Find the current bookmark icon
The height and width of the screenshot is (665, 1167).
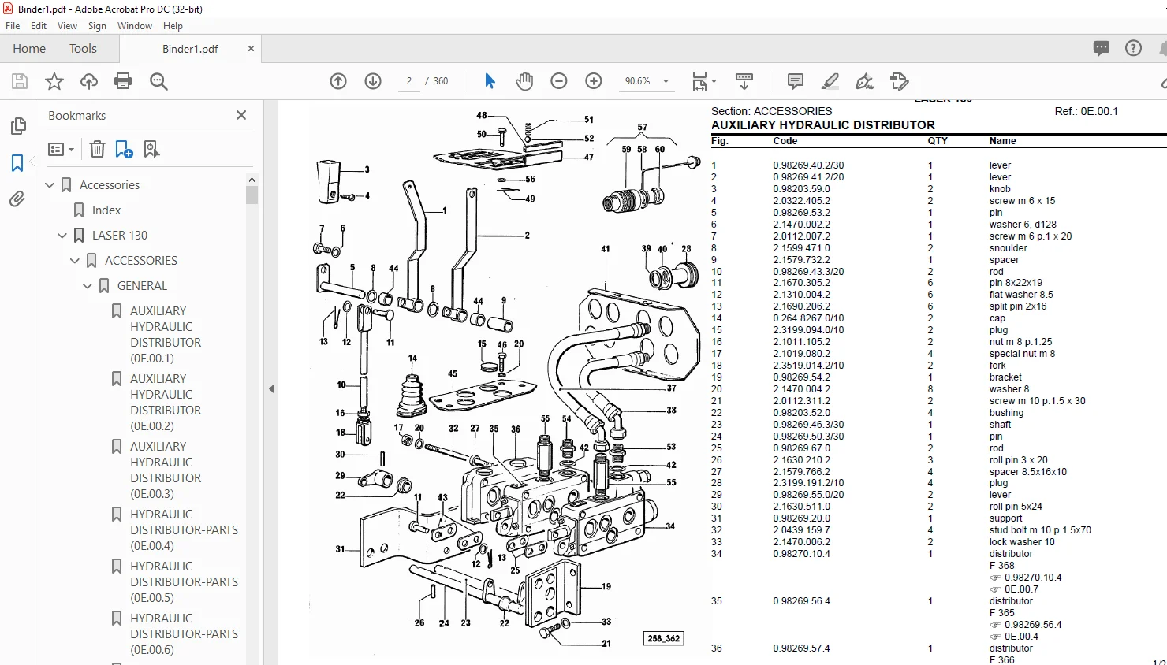tap(151, 149)
